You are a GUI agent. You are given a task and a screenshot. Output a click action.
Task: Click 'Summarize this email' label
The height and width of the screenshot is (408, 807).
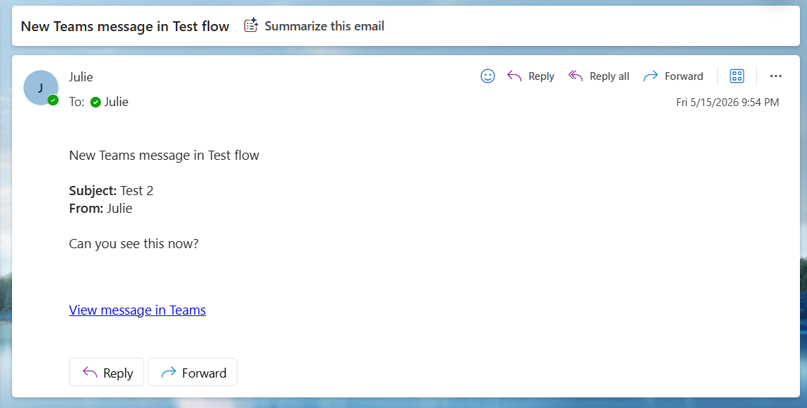[x=324, y=25]
